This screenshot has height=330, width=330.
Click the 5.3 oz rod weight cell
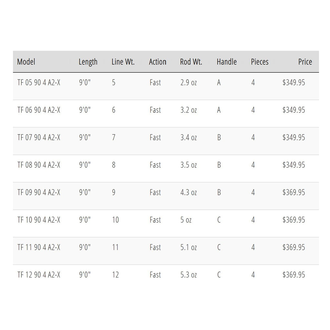(x=189, y=275)
